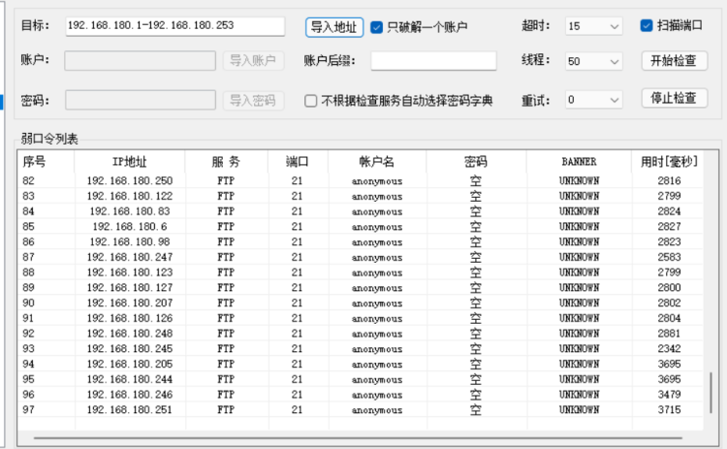This screenshot has height=449, width=727.
Task: Click the 3715 time value in row 97
Action: (669, 409)
